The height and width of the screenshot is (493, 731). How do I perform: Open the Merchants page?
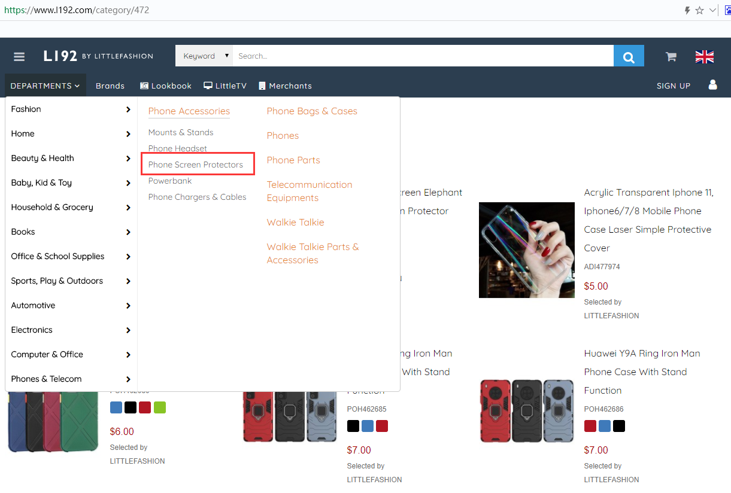[x=285, y=86]
